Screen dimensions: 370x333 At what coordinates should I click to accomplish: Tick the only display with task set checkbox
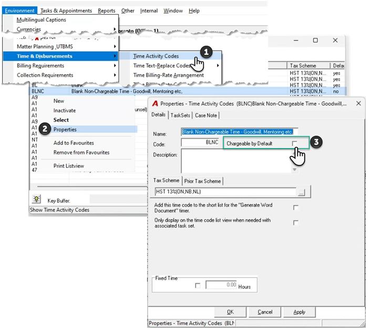pos(296,223)
